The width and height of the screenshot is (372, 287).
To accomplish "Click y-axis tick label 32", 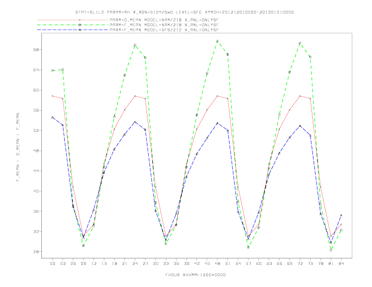I will [x=36, y=231].
